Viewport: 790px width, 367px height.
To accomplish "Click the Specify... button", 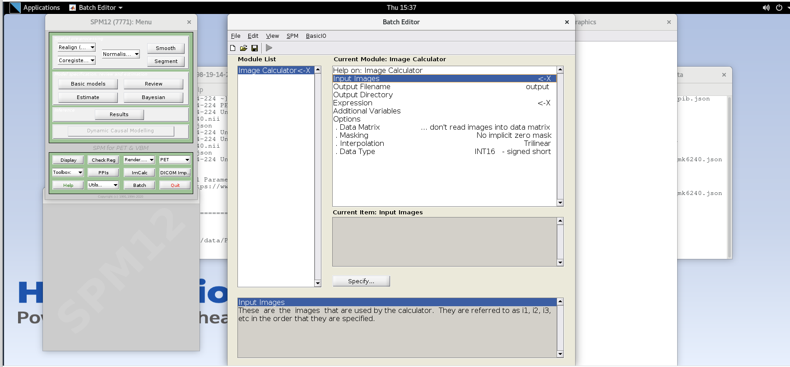I will click(x=361, y=281).
